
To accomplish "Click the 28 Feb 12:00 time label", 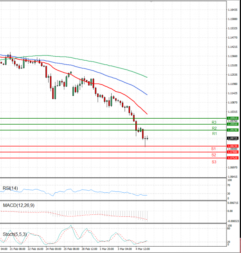I will 90,249.
